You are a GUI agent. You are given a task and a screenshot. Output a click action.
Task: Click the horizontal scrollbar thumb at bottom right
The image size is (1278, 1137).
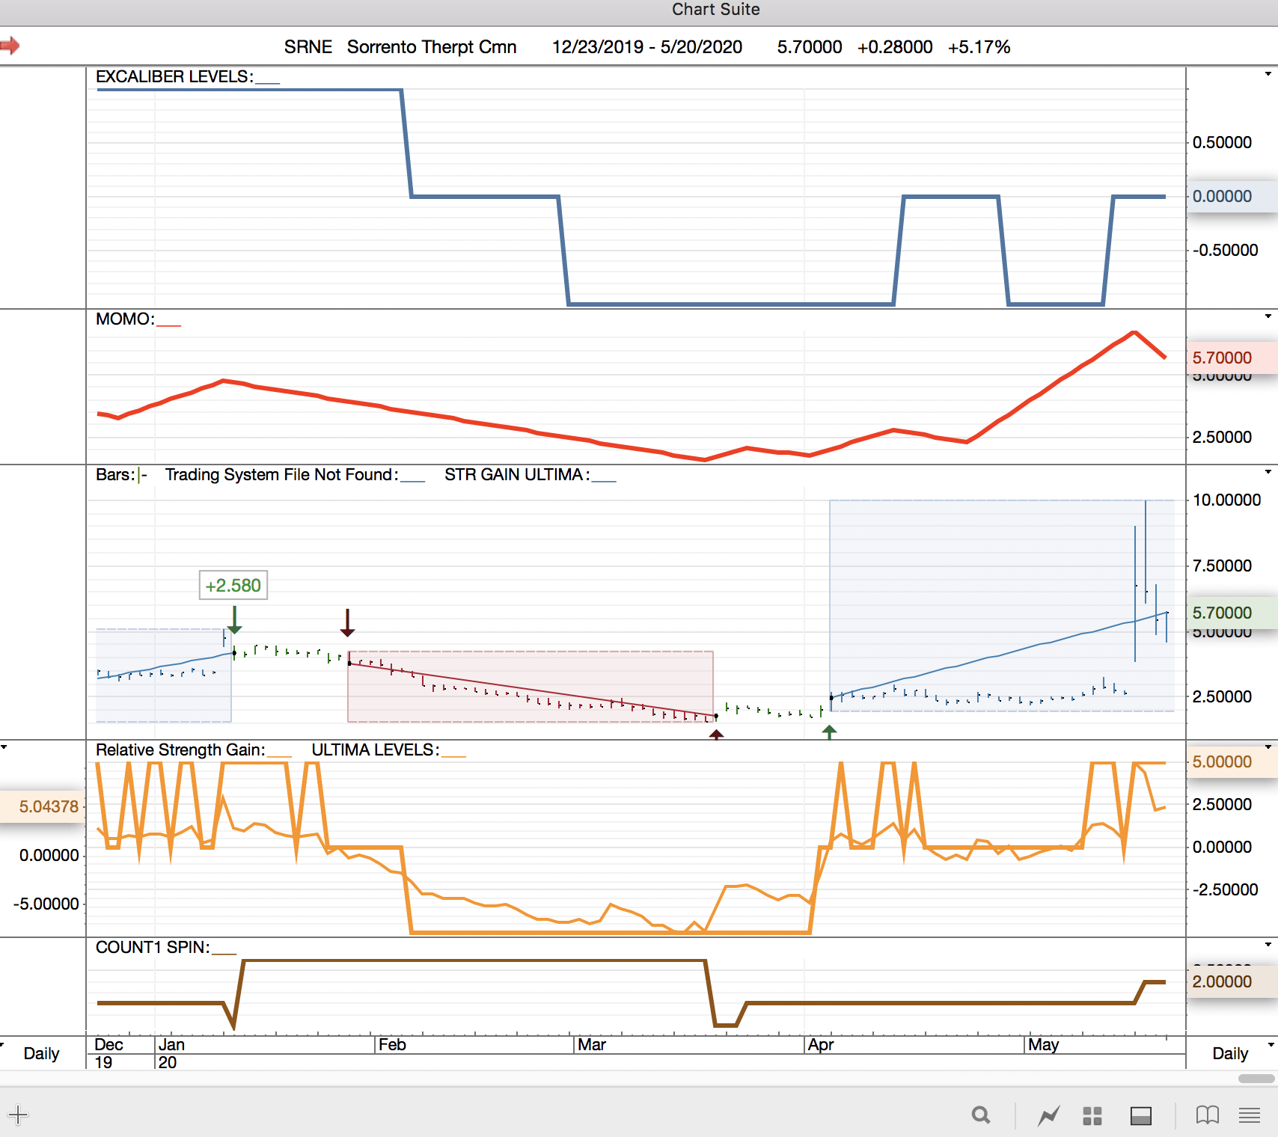point(1256,1079)
